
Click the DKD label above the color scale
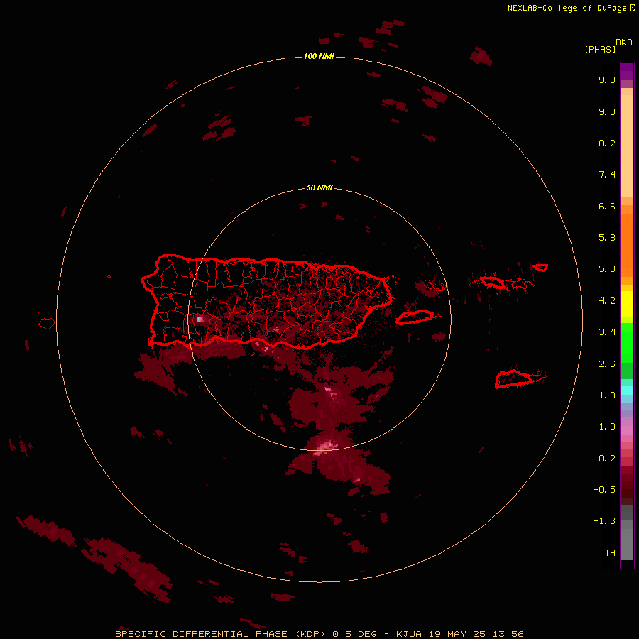click(624, 43)
